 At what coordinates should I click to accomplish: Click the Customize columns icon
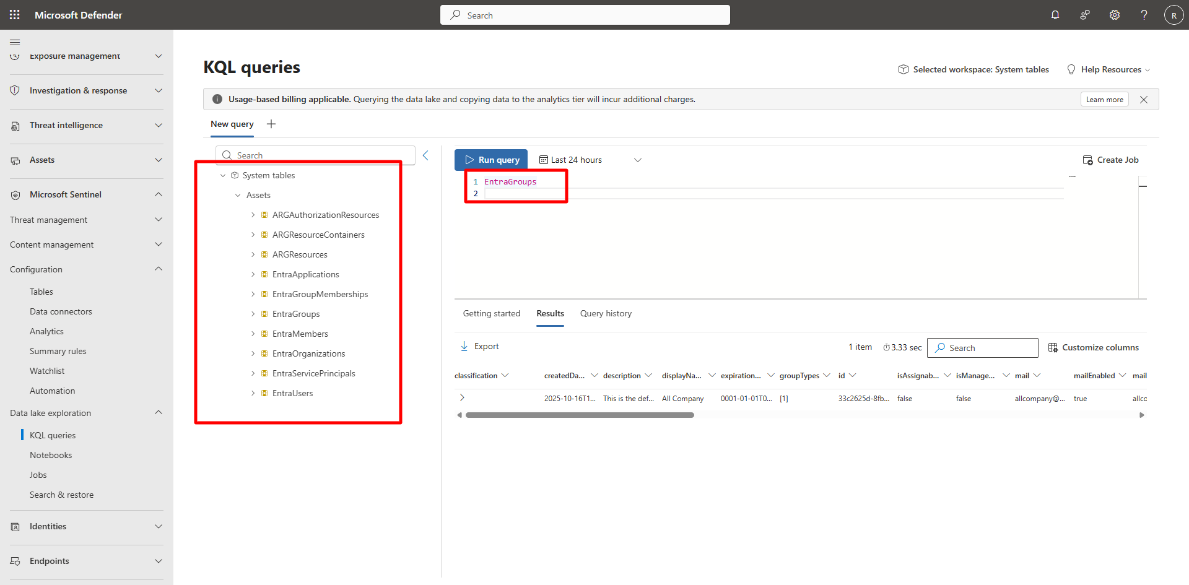pos(1053,348)
